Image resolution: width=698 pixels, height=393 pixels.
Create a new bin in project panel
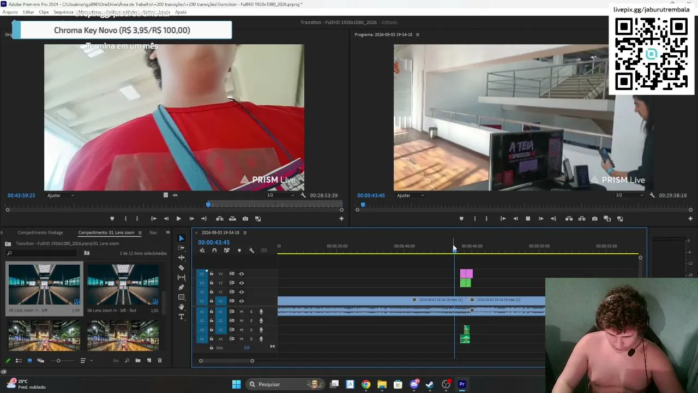138,360
